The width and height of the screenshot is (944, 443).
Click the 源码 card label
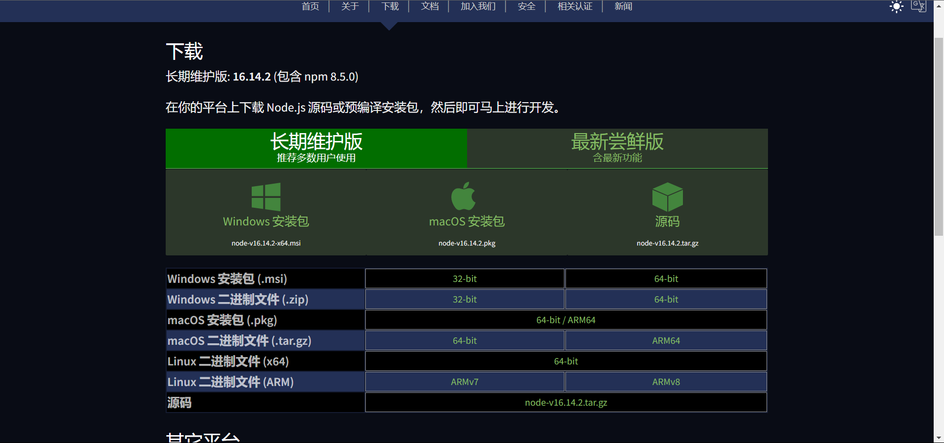[668, 221]
